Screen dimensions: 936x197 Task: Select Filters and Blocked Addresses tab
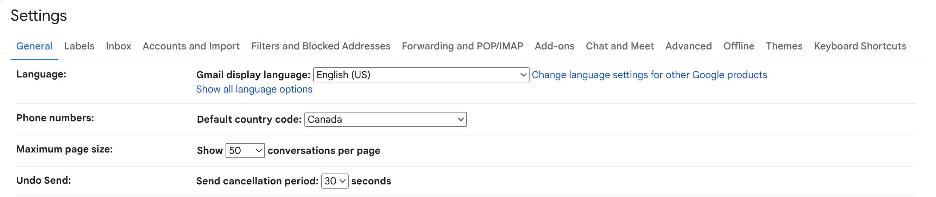click(321, 46)
